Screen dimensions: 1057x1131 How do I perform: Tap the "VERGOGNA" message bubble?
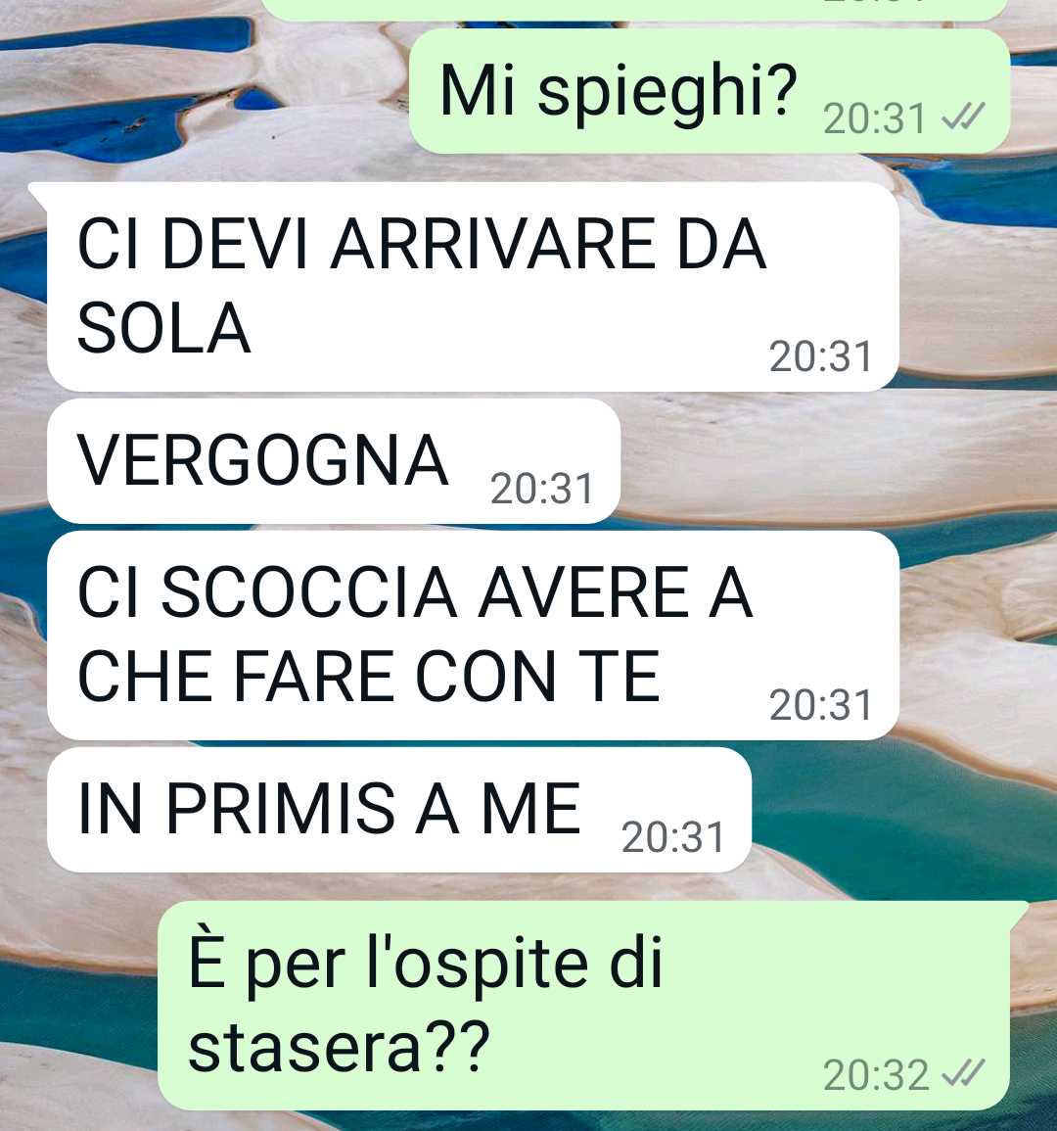[x=334, y=461]
